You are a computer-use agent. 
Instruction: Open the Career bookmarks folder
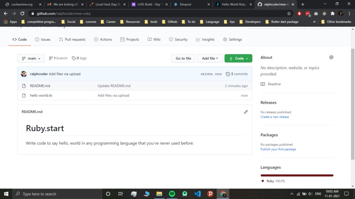108,22
